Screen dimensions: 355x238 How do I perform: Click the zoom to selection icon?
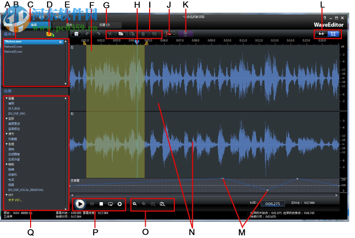[x=153, y=204]
